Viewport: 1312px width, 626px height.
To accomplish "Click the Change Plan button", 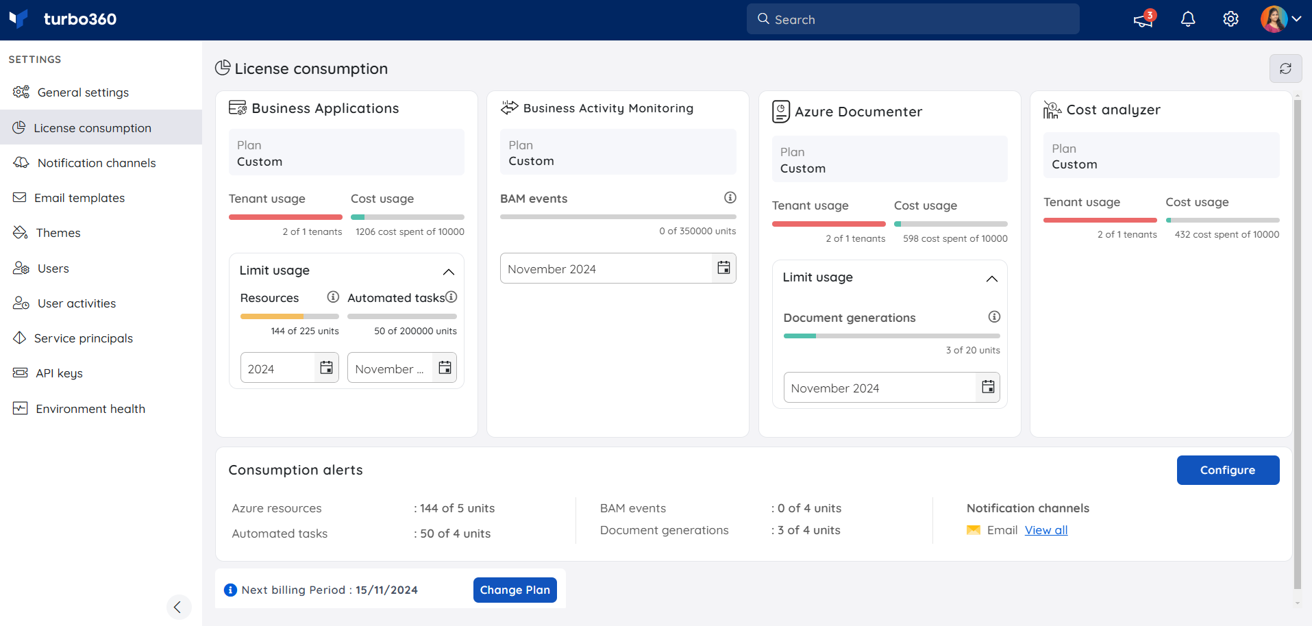I will tap(515, 590).
